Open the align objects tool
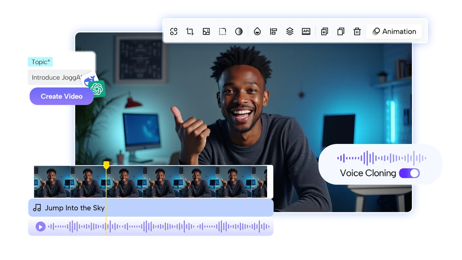 (x=273, y=32)
